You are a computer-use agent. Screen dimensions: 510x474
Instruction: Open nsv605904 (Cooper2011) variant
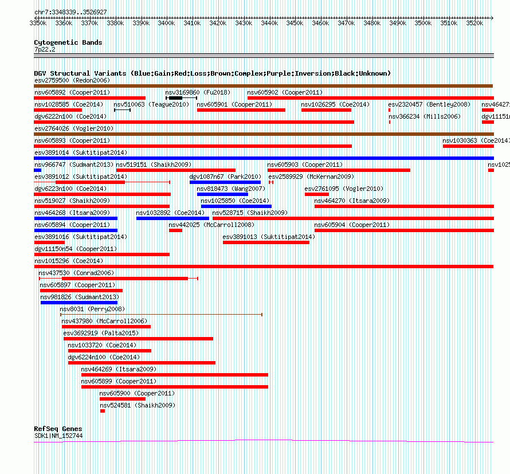point(352,225)
